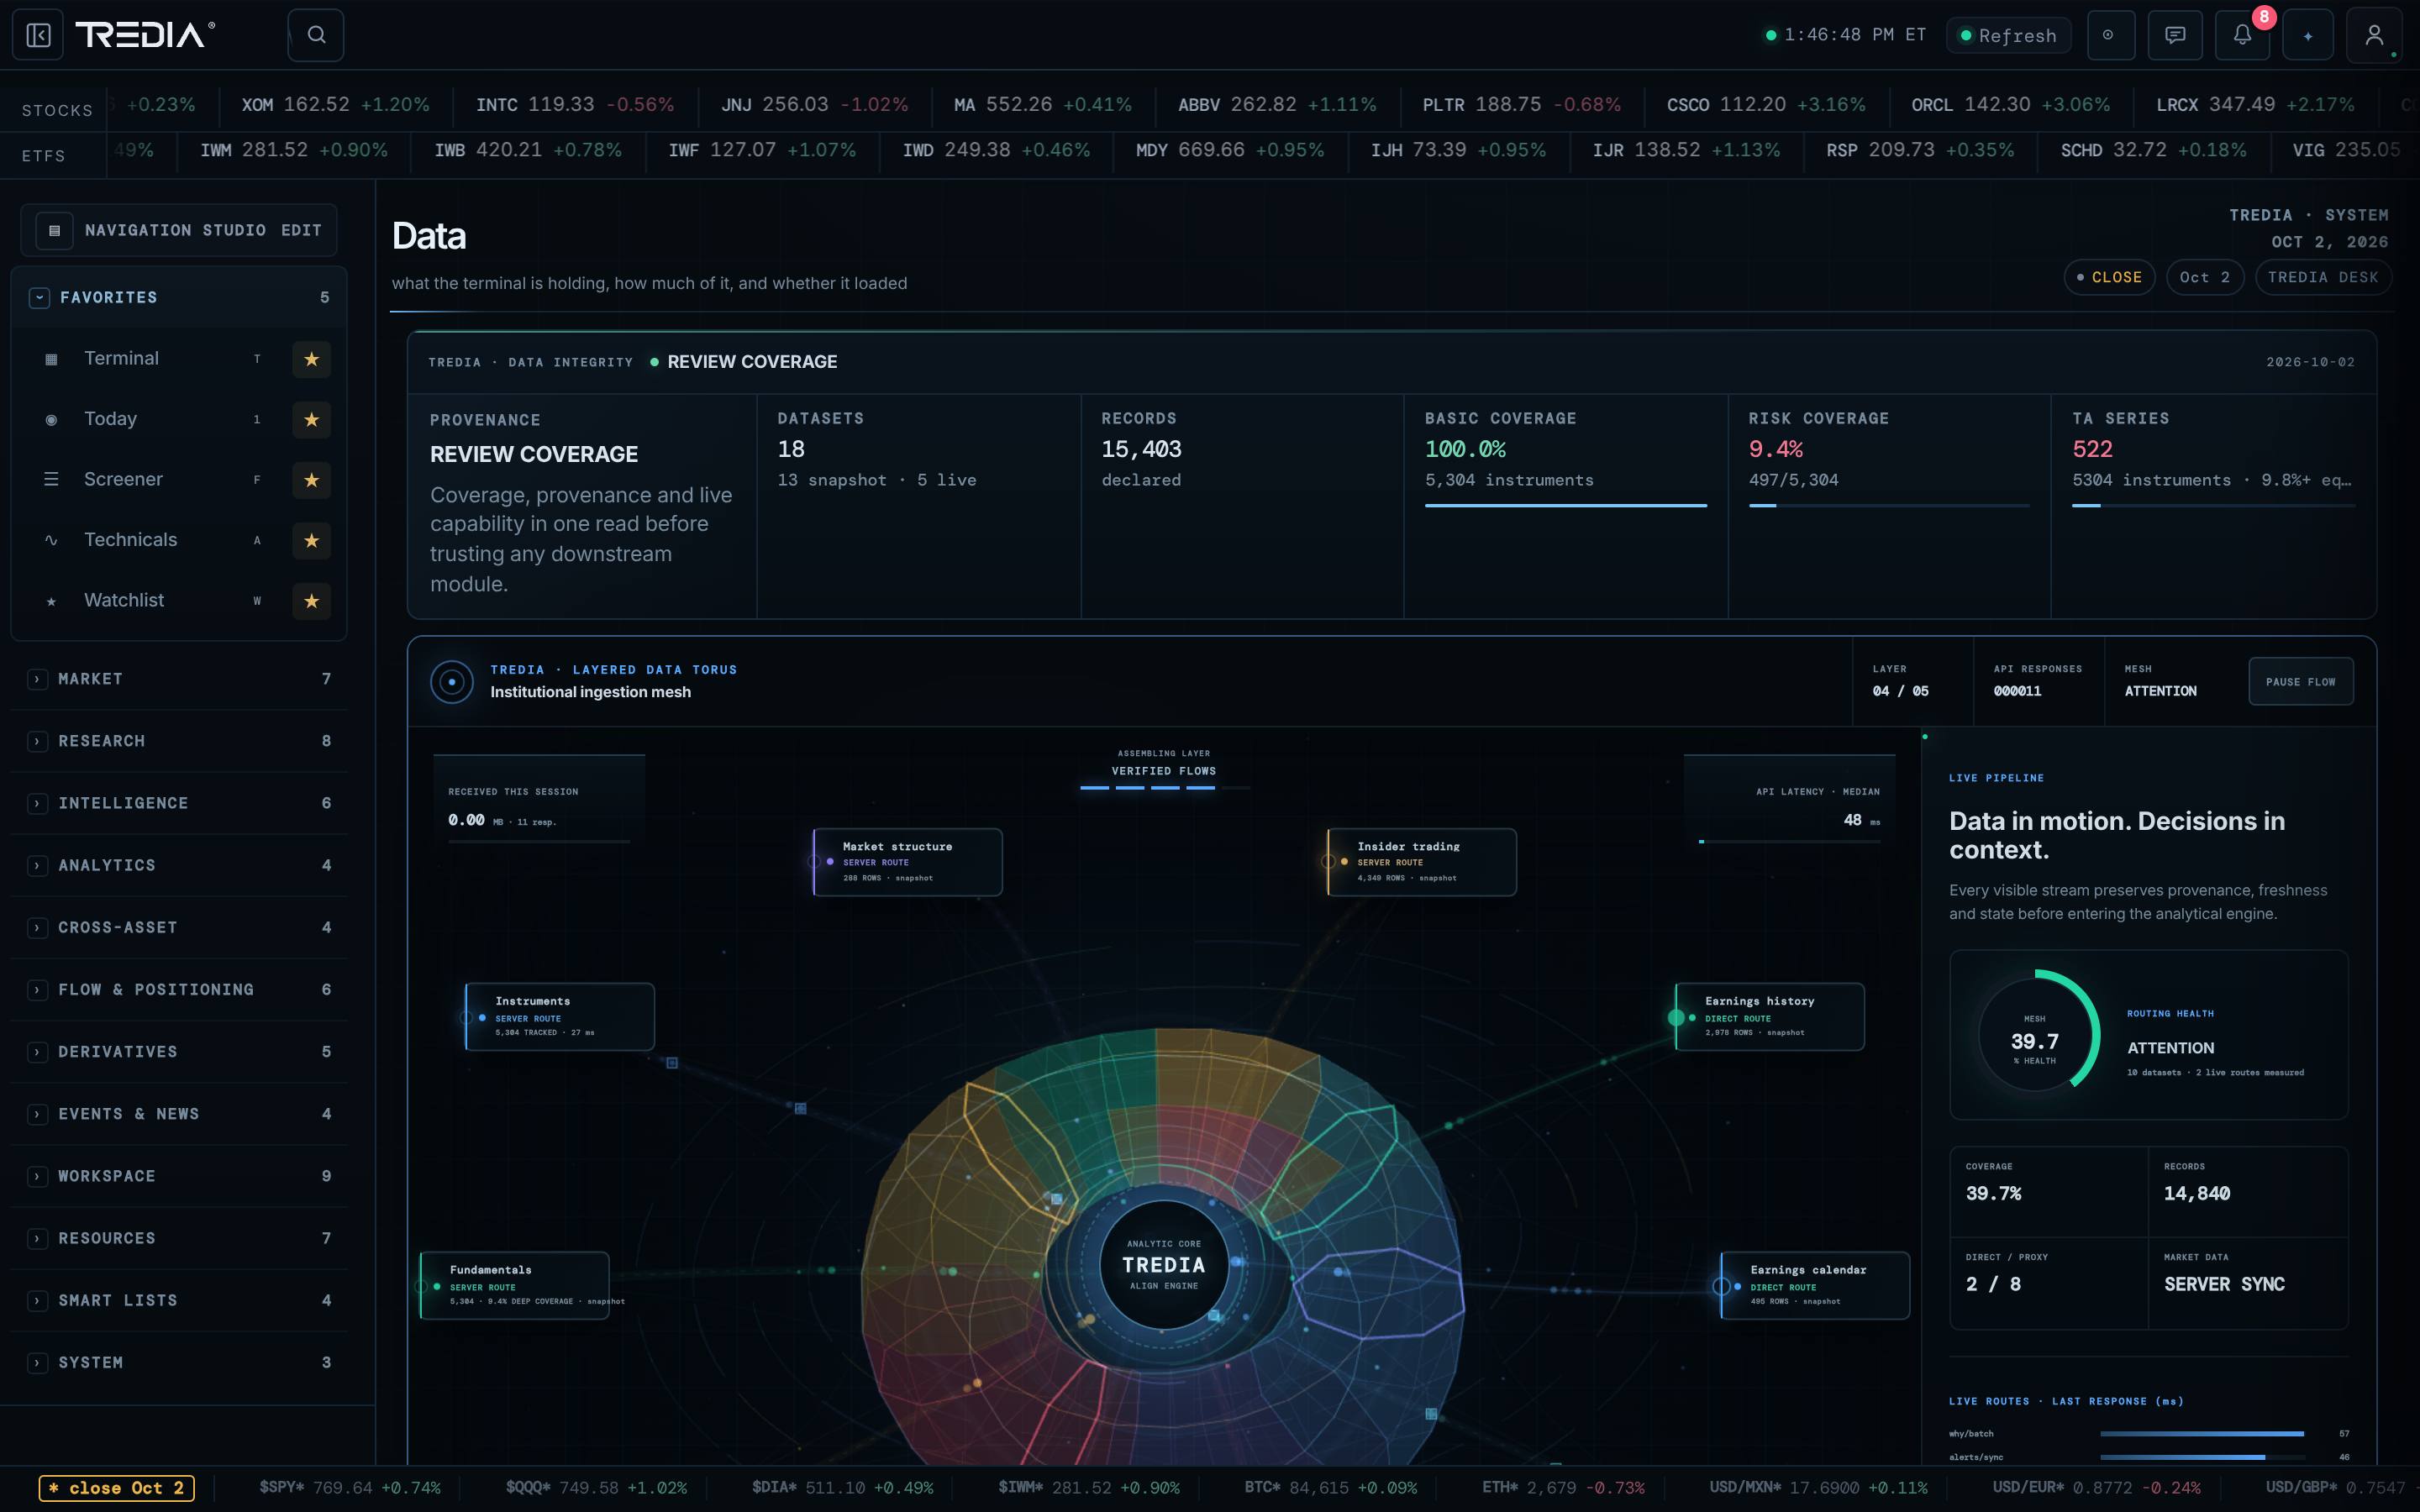Open the search icon

(316, 35)
